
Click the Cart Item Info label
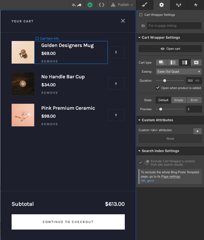coord(47,38)
